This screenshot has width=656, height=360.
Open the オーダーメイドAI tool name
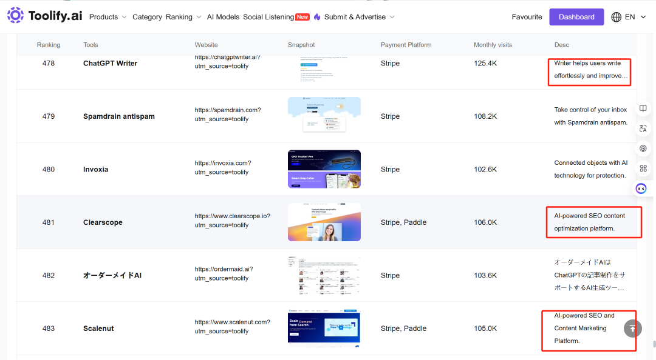tap(112, 276)
